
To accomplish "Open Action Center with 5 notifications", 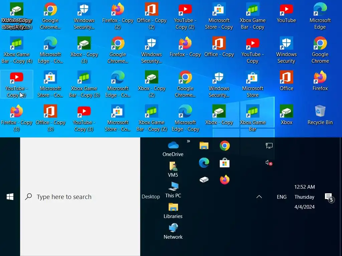I will 329,197.
